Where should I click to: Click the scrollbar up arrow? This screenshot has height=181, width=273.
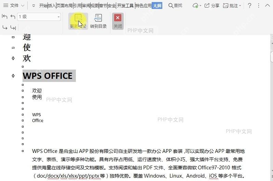(272, 43)
